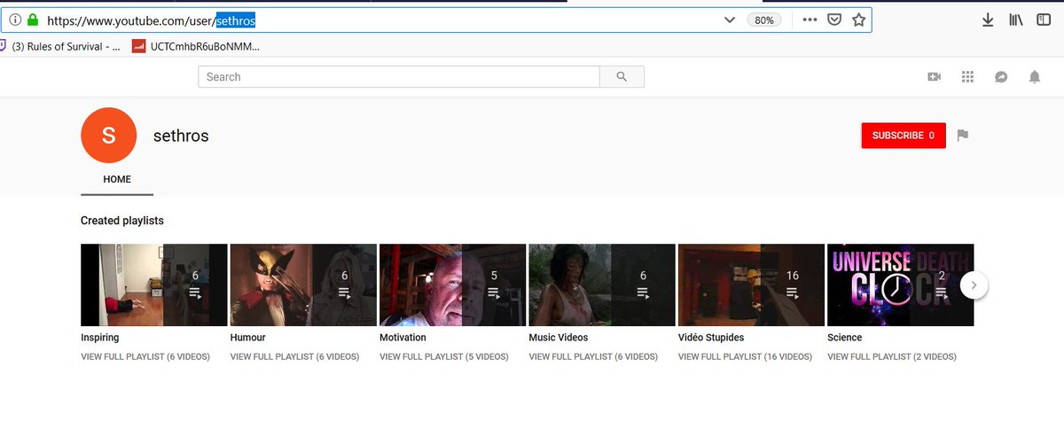This screenshot has height=421, width=1064.
Task: Open the Vidéo Stupides playlist thumbnail
Action: [751, 285]
